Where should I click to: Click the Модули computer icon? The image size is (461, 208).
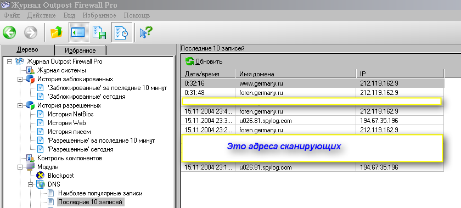tap(30, 167)
